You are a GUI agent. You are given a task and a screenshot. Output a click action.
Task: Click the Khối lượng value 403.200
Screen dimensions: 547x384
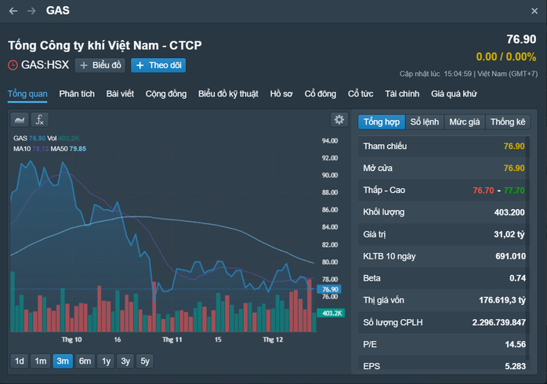(509, 212)
